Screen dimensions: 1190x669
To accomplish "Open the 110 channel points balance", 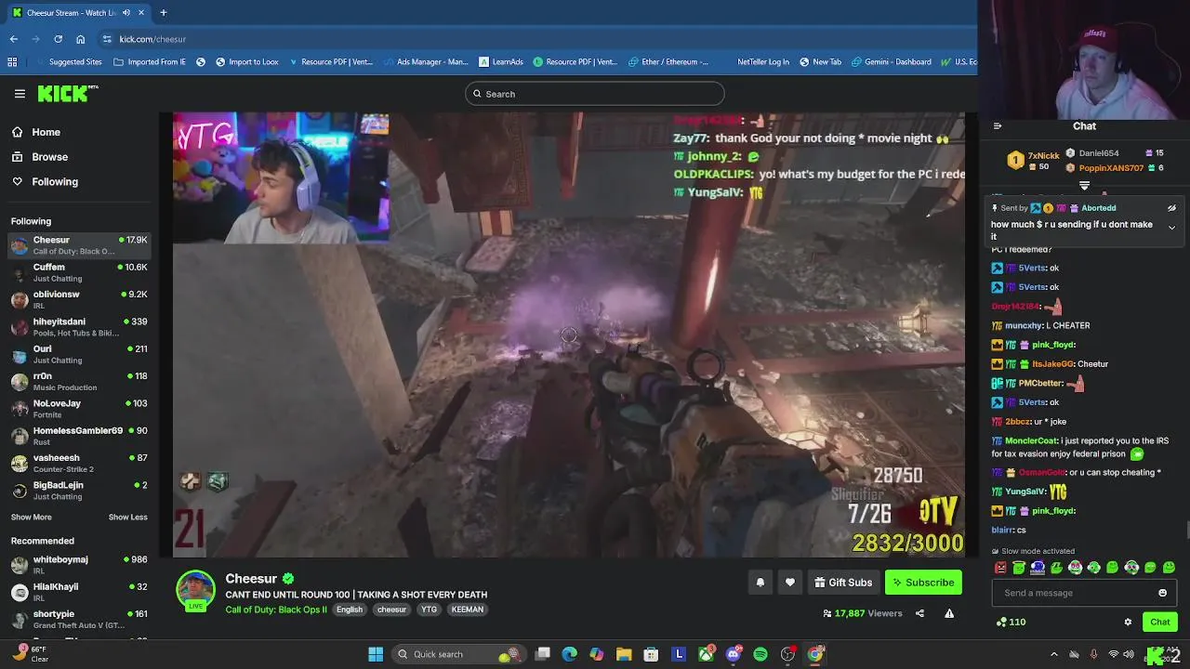I will click(x=1011, y=622).
